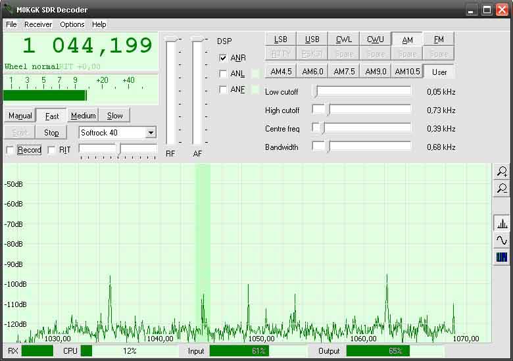Zoom in the spectrum with magnifier plus icon

coord(502,172)
